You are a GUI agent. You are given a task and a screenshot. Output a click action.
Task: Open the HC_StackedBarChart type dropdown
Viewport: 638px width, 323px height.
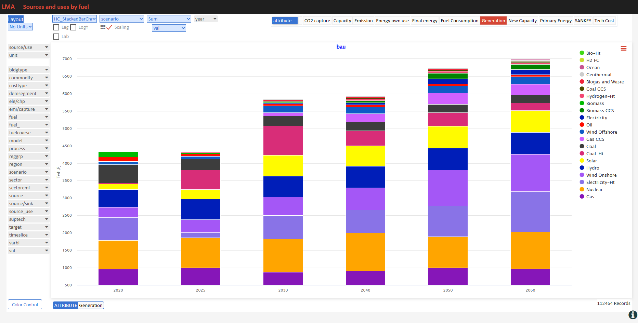click(x=75, y=19)
